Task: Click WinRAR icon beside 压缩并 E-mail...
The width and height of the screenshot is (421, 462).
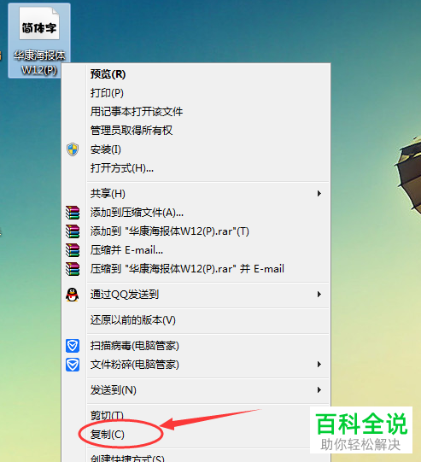Action: [x=73, y=250]
